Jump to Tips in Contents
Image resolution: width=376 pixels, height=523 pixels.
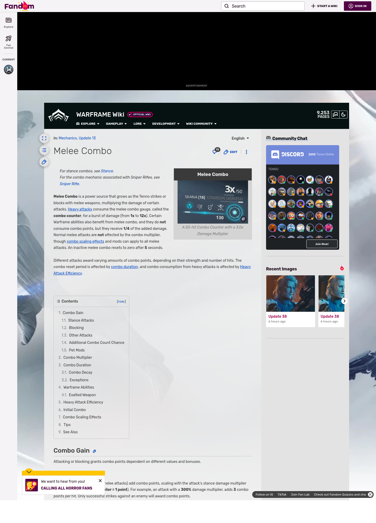tap(67, 425)
